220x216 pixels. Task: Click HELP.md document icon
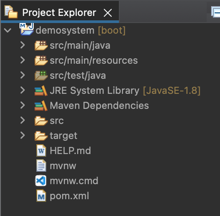pos(41,150)
